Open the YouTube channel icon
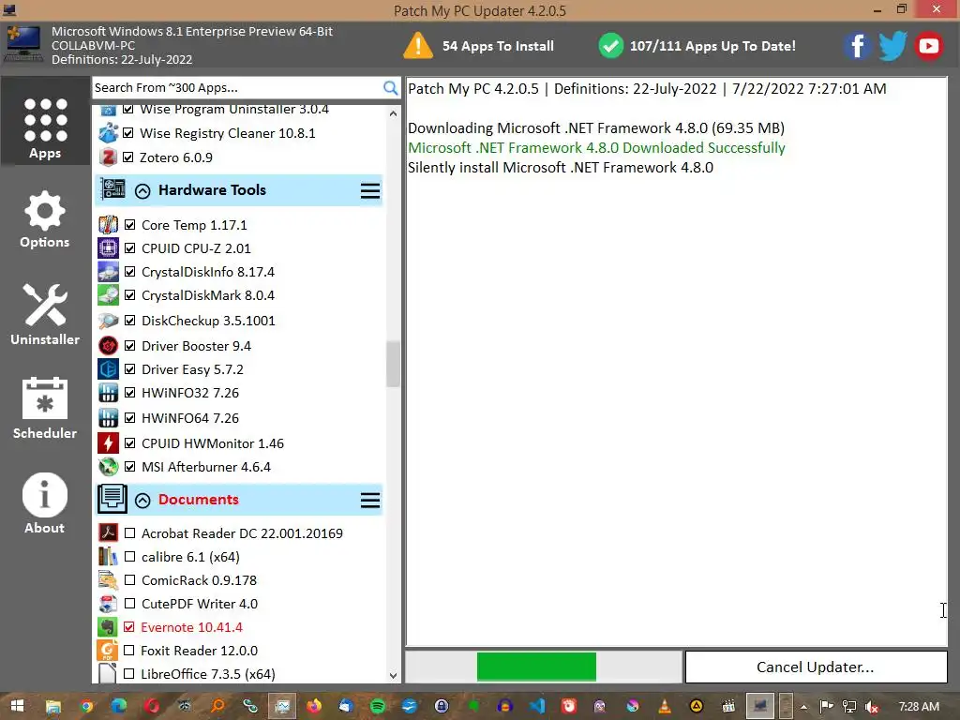The height and width of the screenshot is (720, 960). click(x=929, y=46)
